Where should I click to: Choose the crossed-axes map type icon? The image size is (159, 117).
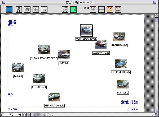click(93, 10)
